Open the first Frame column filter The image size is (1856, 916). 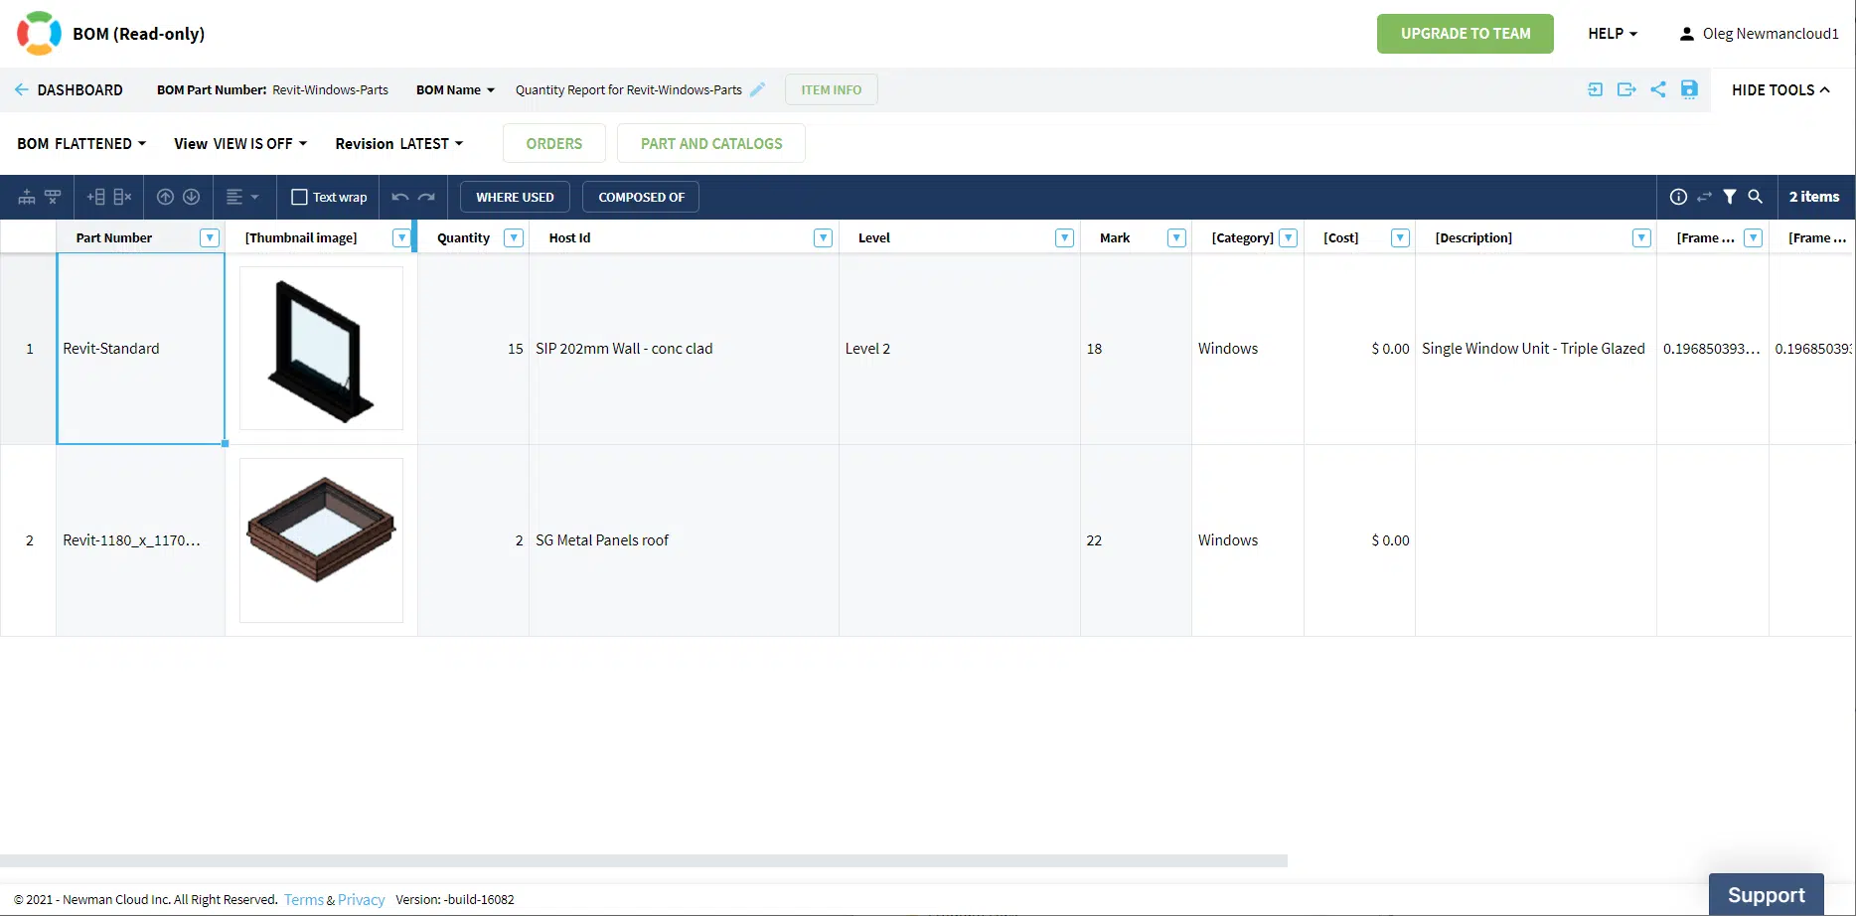pyautogui.click(x=1754, y=237)
